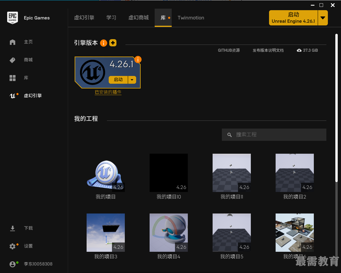Image resolution: width=341 pixels, height=273 pixels.
Task: Click the cloud download icon by 37.3 GiB
Action: pos(299,50)
